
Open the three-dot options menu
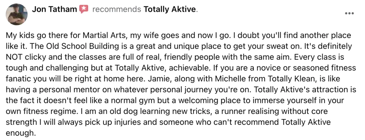(x=350, y=13)
